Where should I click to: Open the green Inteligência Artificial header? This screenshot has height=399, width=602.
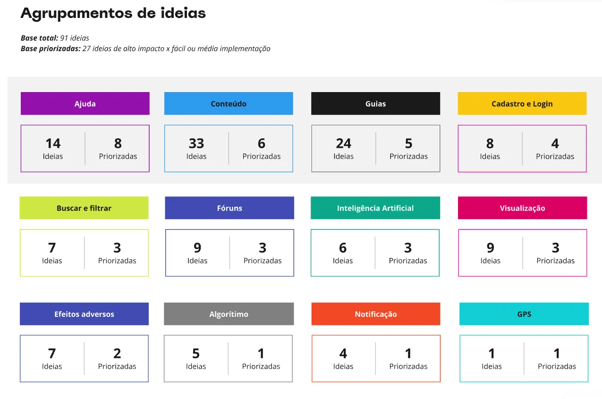pyautogui.click(x=375, y=208)
